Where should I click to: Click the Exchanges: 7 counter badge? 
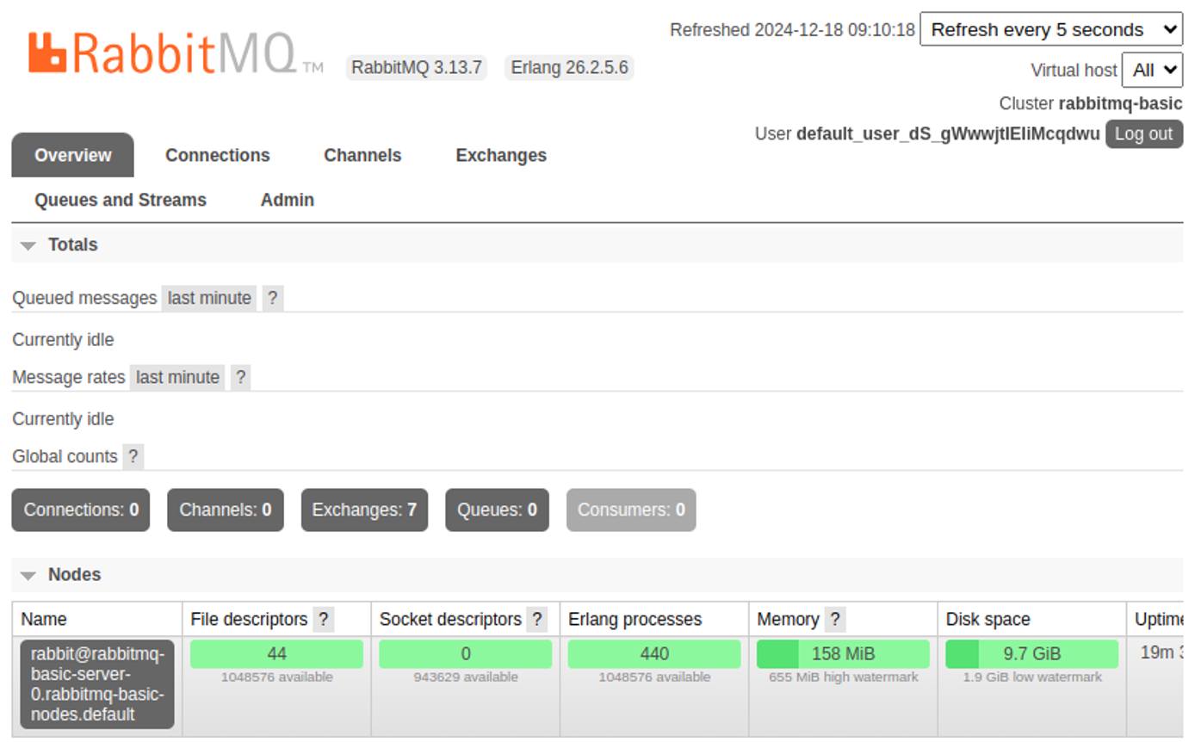click(x=364, y=510)
